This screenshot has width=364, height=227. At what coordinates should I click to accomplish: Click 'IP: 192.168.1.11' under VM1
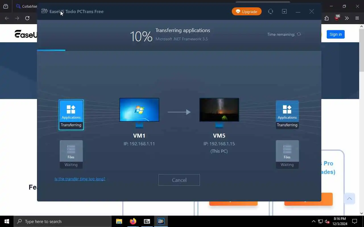click(x=139, y=144)
